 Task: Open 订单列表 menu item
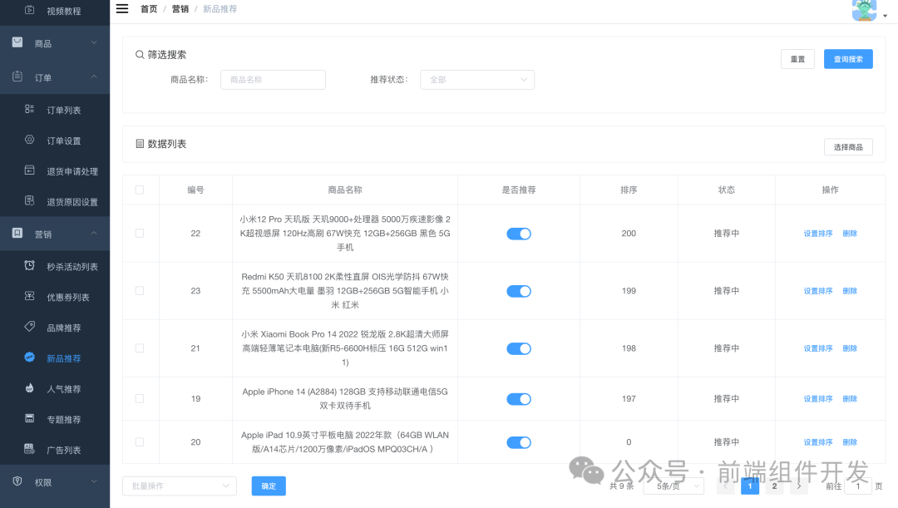point(55,110)
